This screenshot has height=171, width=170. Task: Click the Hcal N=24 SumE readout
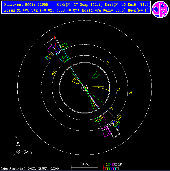coord(104,10)
